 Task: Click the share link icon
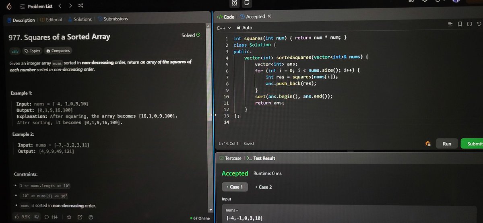tap(79, 217)
